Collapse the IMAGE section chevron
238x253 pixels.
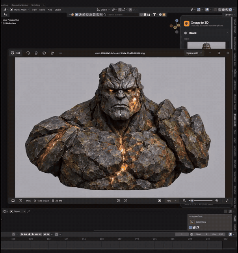(x=227, y=33)
